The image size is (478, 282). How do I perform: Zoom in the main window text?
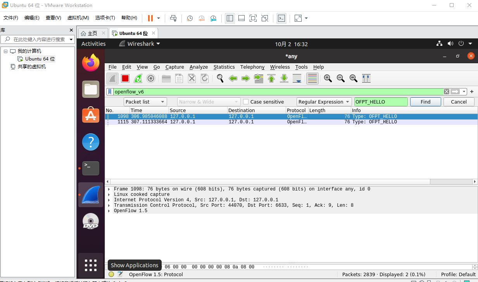pos(328,78)
